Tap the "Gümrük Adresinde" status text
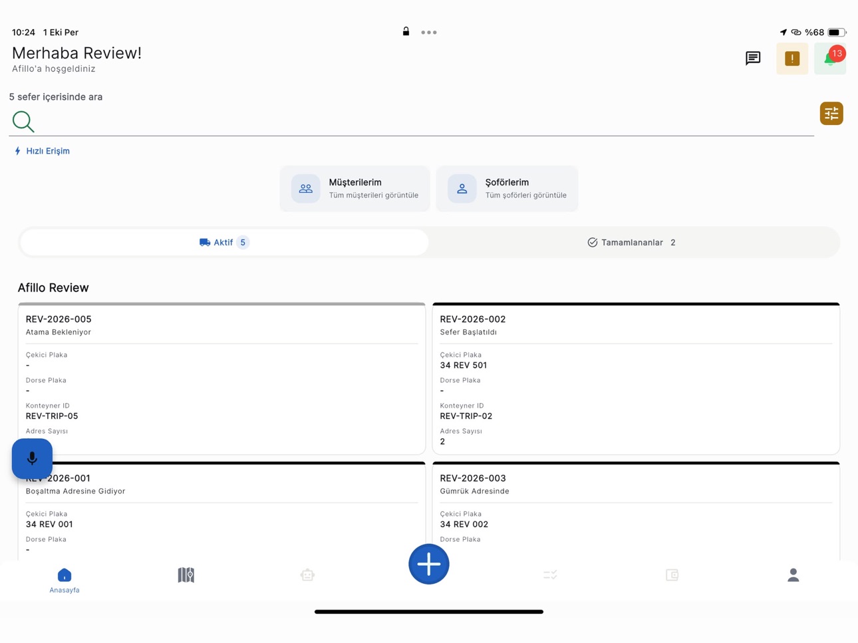This screenshot has height=643, width=858. 474,491
